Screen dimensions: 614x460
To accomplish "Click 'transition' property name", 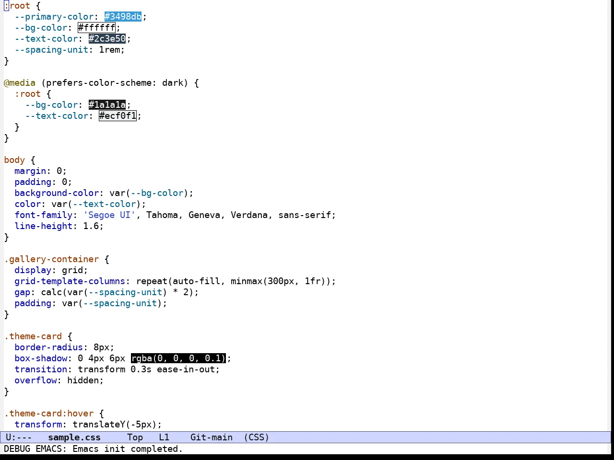I will coord(41,369).
